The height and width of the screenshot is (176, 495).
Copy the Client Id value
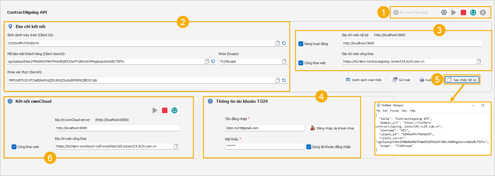[277, 43]
